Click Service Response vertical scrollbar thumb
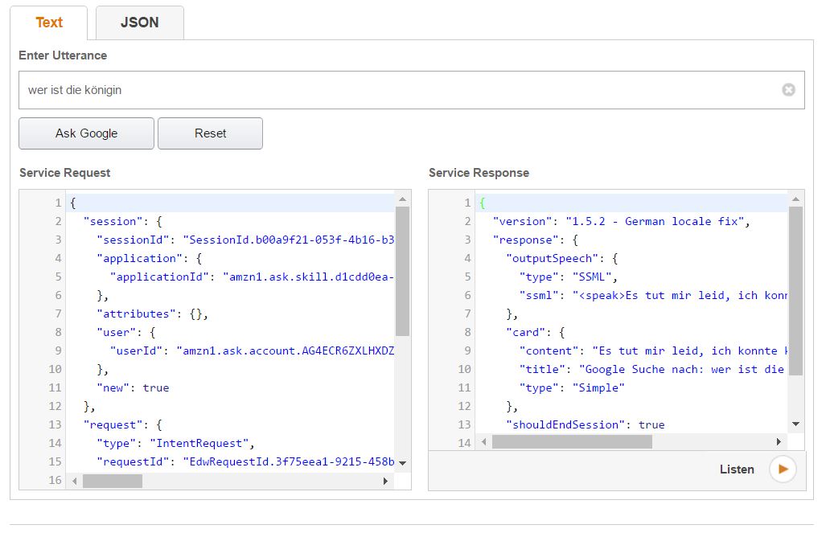This screenshot has width=826, height=537. pos(795,291)
